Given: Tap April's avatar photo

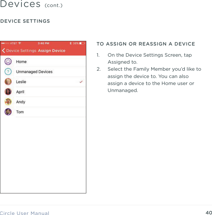Looking at the screenshot, I should tap(8, 92).
